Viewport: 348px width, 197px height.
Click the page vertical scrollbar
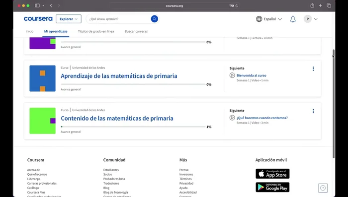334,104
